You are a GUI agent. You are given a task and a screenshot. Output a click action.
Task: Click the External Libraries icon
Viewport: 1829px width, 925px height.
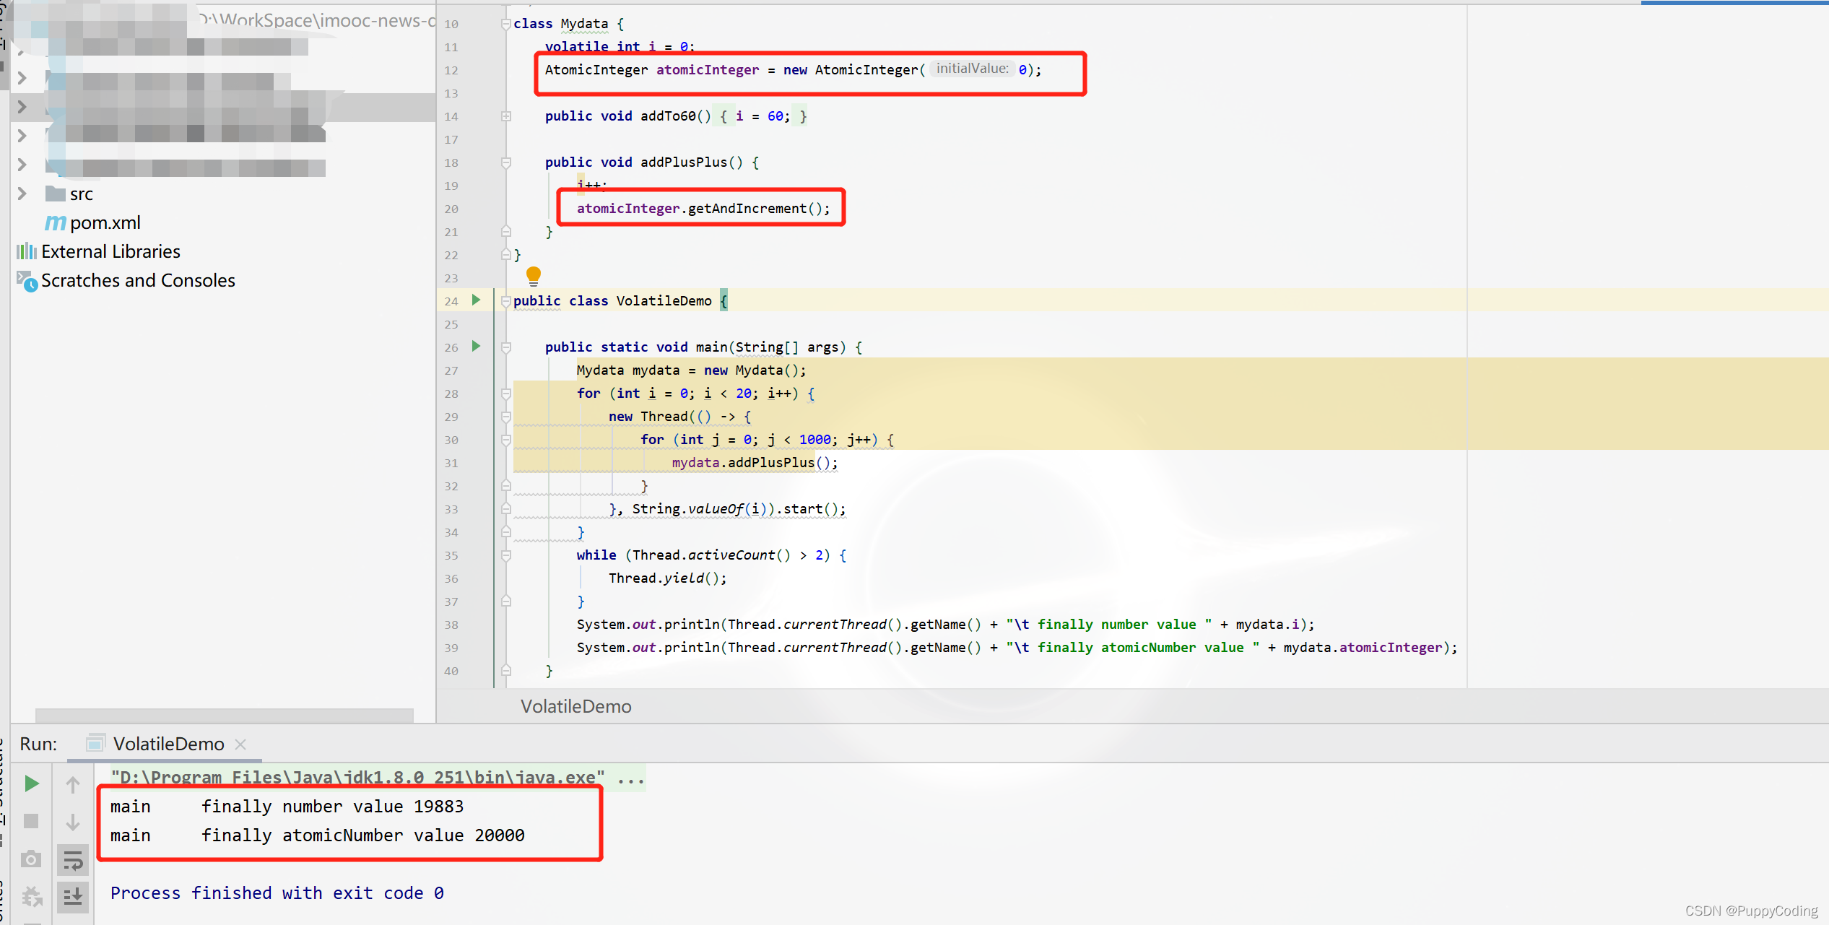coord(26,251)
